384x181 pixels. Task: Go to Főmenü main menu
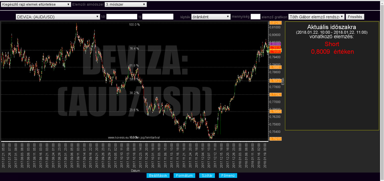(228, 176)
